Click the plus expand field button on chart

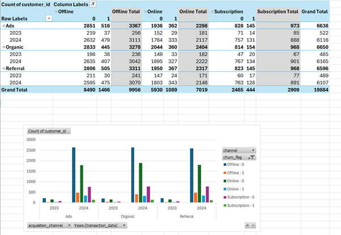pos(247,225)
